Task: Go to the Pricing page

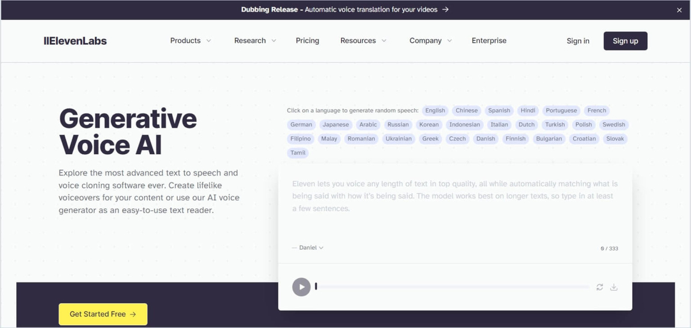Action: click(x=307, y=41)
